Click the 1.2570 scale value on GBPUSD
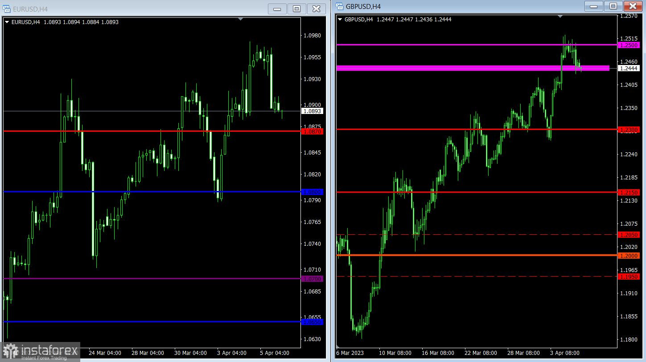 pyautogui.click(x=629, y=16)
